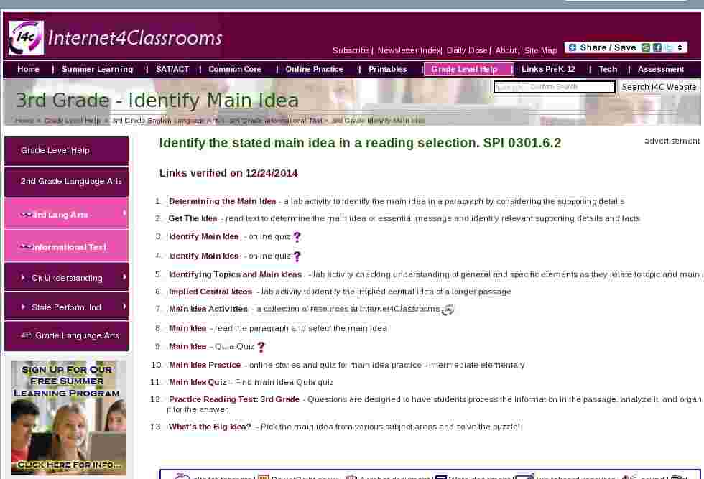Open Links PreK-12 menu
The width and height of the screenshot is (704, 479).
point(548,69)
